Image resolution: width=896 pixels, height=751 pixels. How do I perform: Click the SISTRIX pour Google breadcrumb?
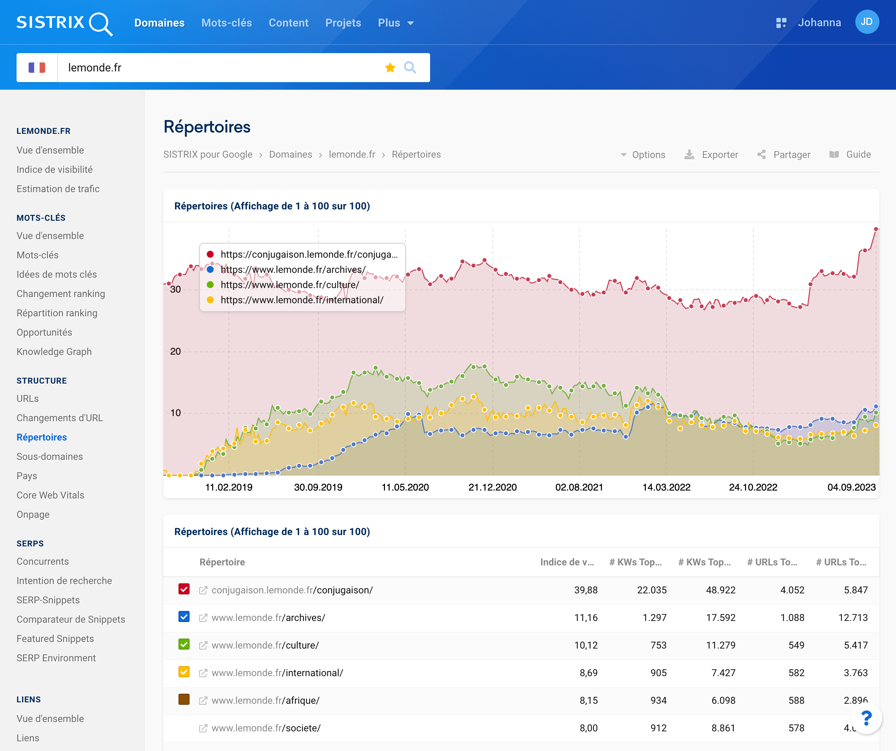[208, 155]
